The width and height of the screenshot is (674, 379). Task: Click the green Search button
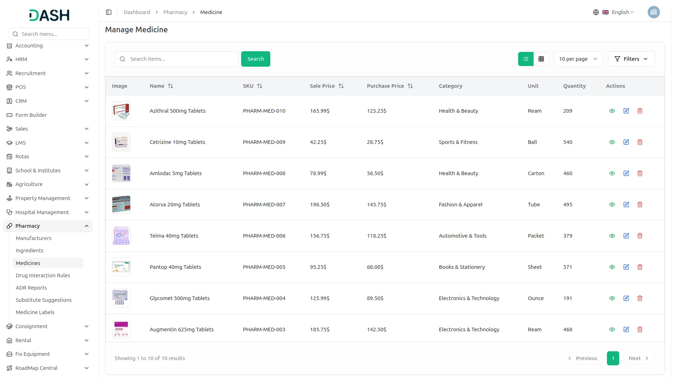[x=255, y=59]
